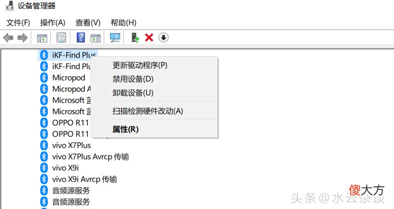This screenshot has width=394, height=209.
Task: Toggle the show/hide console tree icon
Action: coord(42,38)
